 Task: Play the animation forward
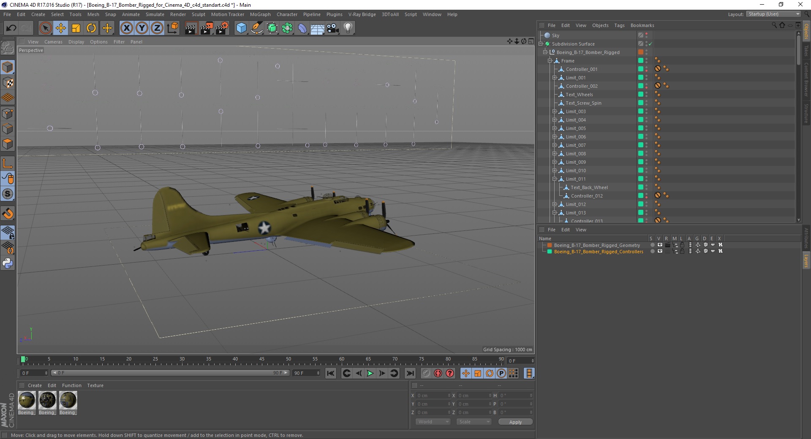pyautogui.click(x=370, y=373)
